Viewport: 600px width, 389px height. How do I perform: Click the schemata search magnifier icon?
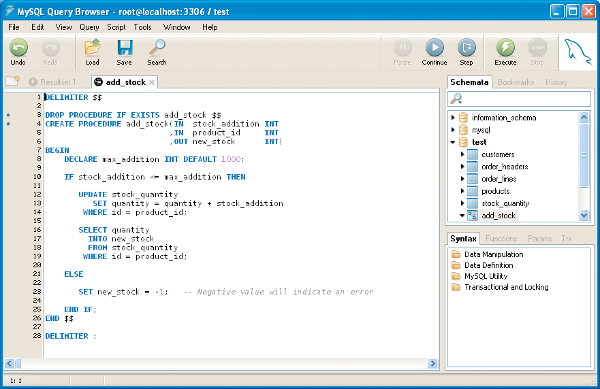click(456, 99)
